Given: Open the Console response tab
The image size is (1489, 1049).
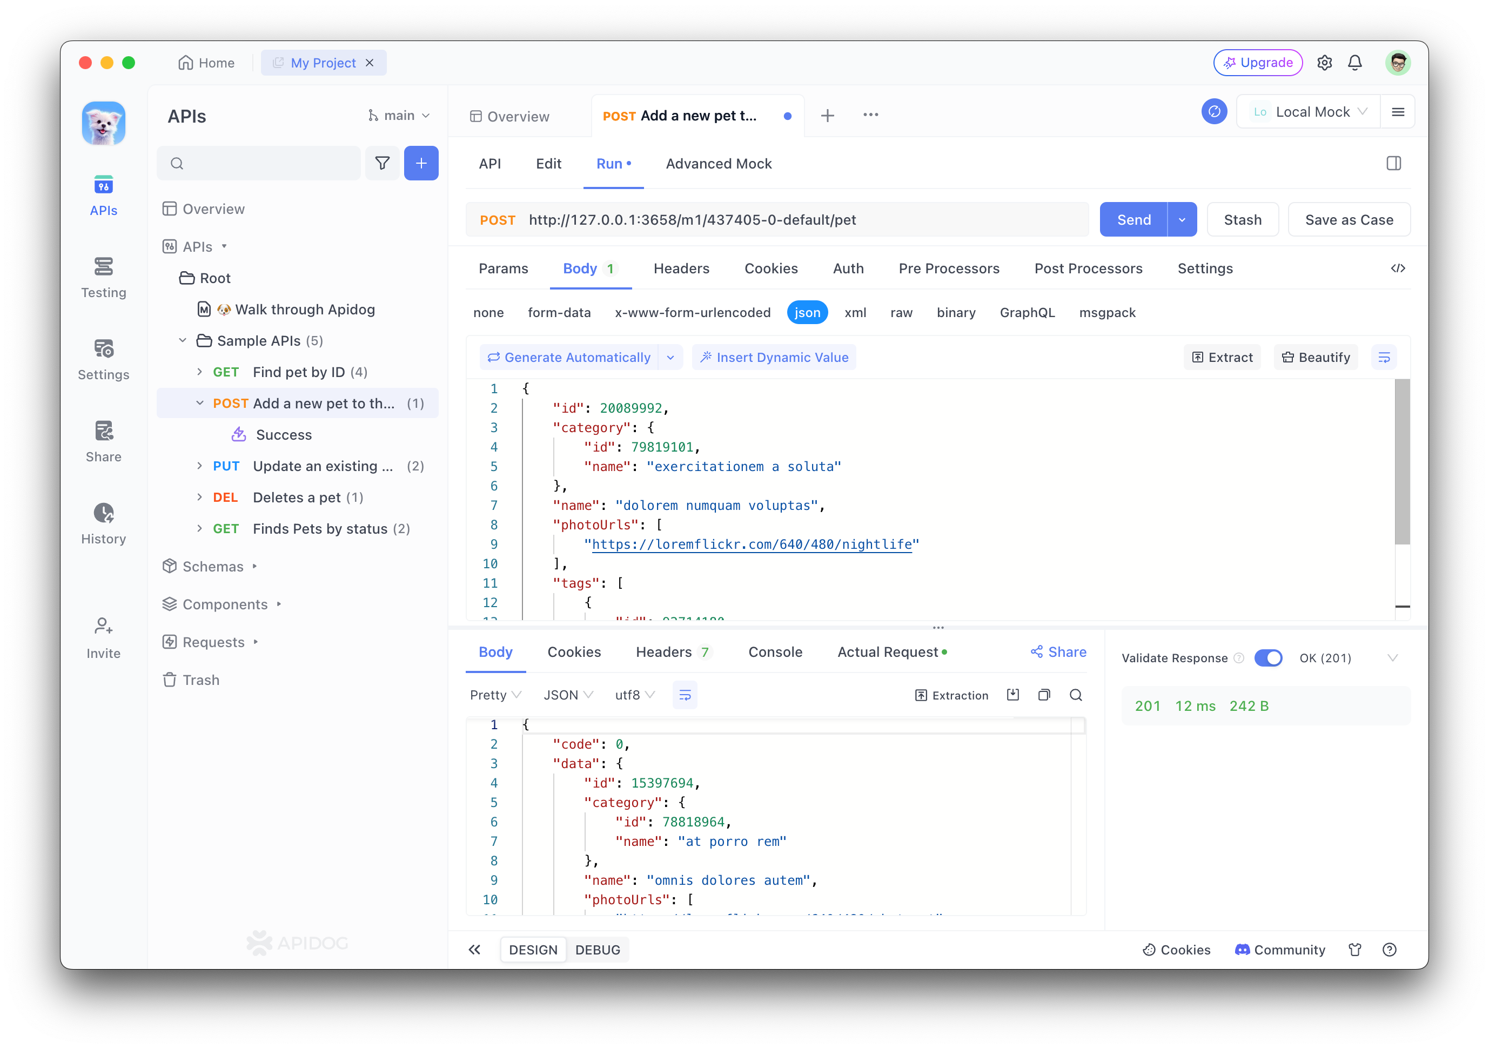Looking at the screenshot, I should point(775,652).
